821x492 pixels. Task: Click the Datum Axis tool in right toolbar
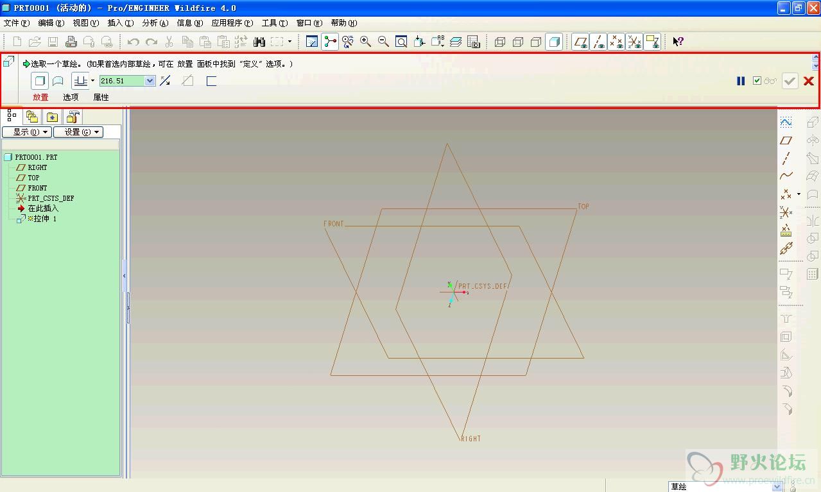pos(786,158)
